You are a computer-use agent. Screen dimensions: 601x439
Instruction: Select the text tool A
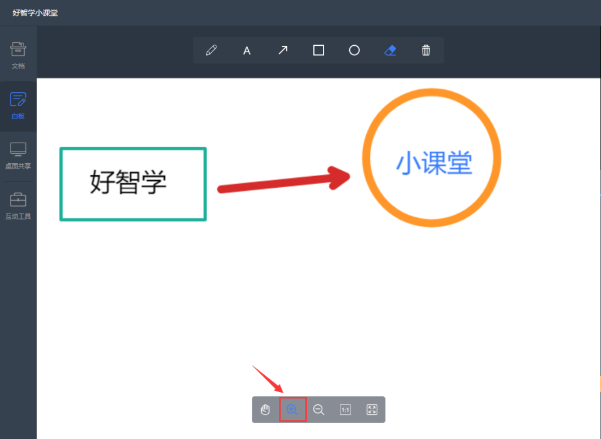click(247, 50)
